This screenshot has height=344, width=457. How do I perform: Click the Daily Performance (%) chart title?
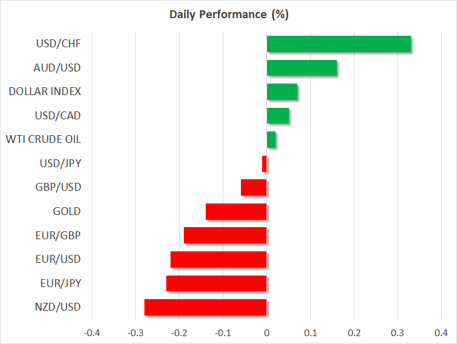[228, 15]
